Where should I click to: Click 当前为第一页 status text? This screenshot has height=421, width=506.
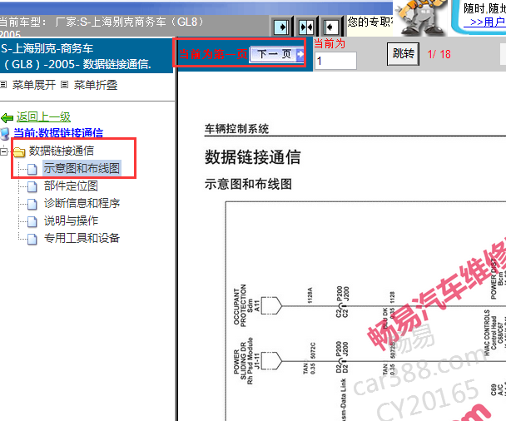[213, 54]
